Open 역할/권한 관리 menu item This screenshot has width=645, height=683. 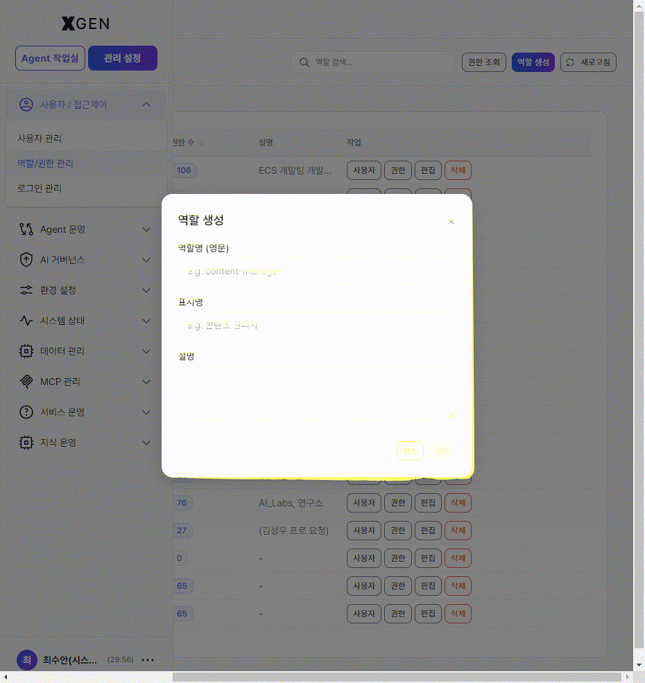coord(86,163)
